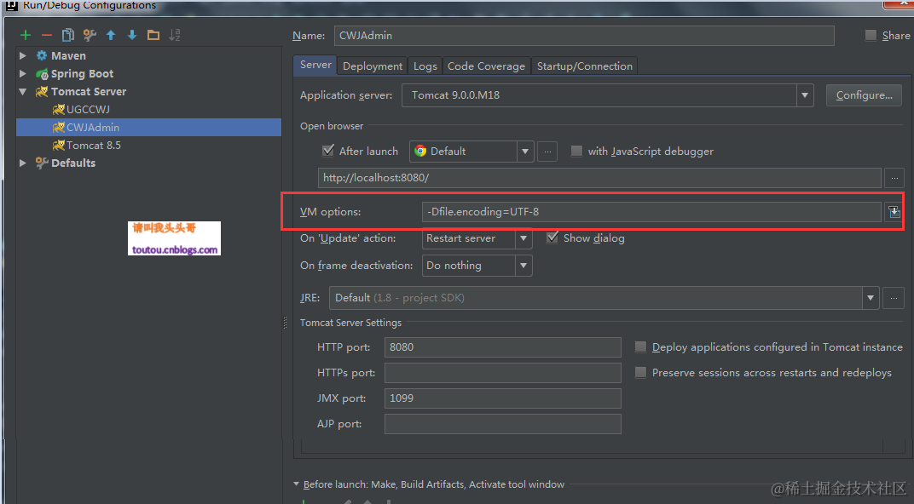Image resolution: width=914 pixels, height=504 pixels.
Task: Expand the Maven tree node
Action: [x=23, y=56]
